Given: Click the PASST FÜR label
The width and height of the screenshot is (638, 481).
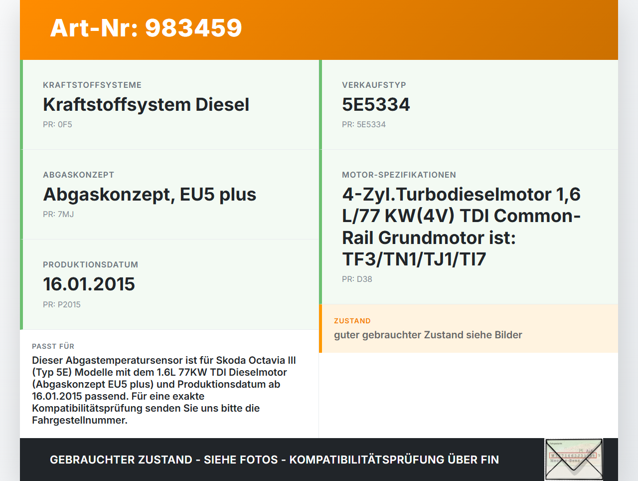Looking at the screenshot, I should coord(53,346).
